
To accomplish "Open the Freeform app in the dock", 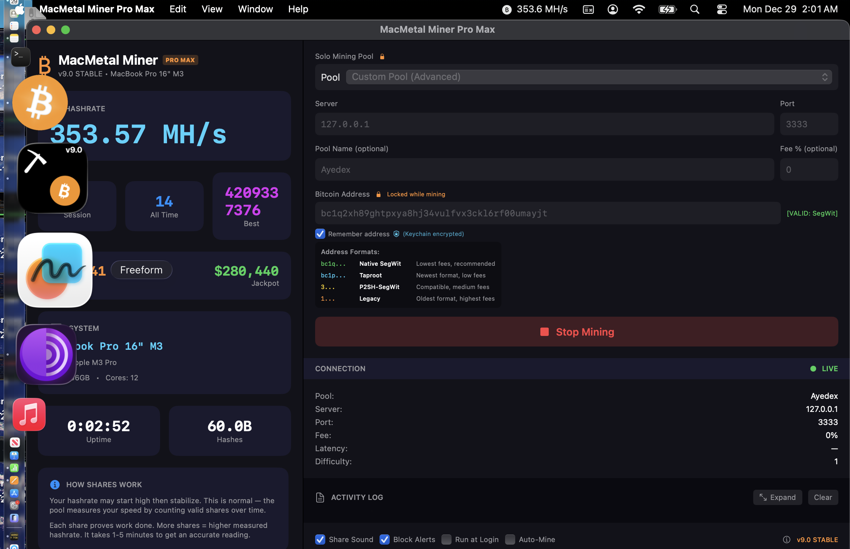I will [55, 270].
